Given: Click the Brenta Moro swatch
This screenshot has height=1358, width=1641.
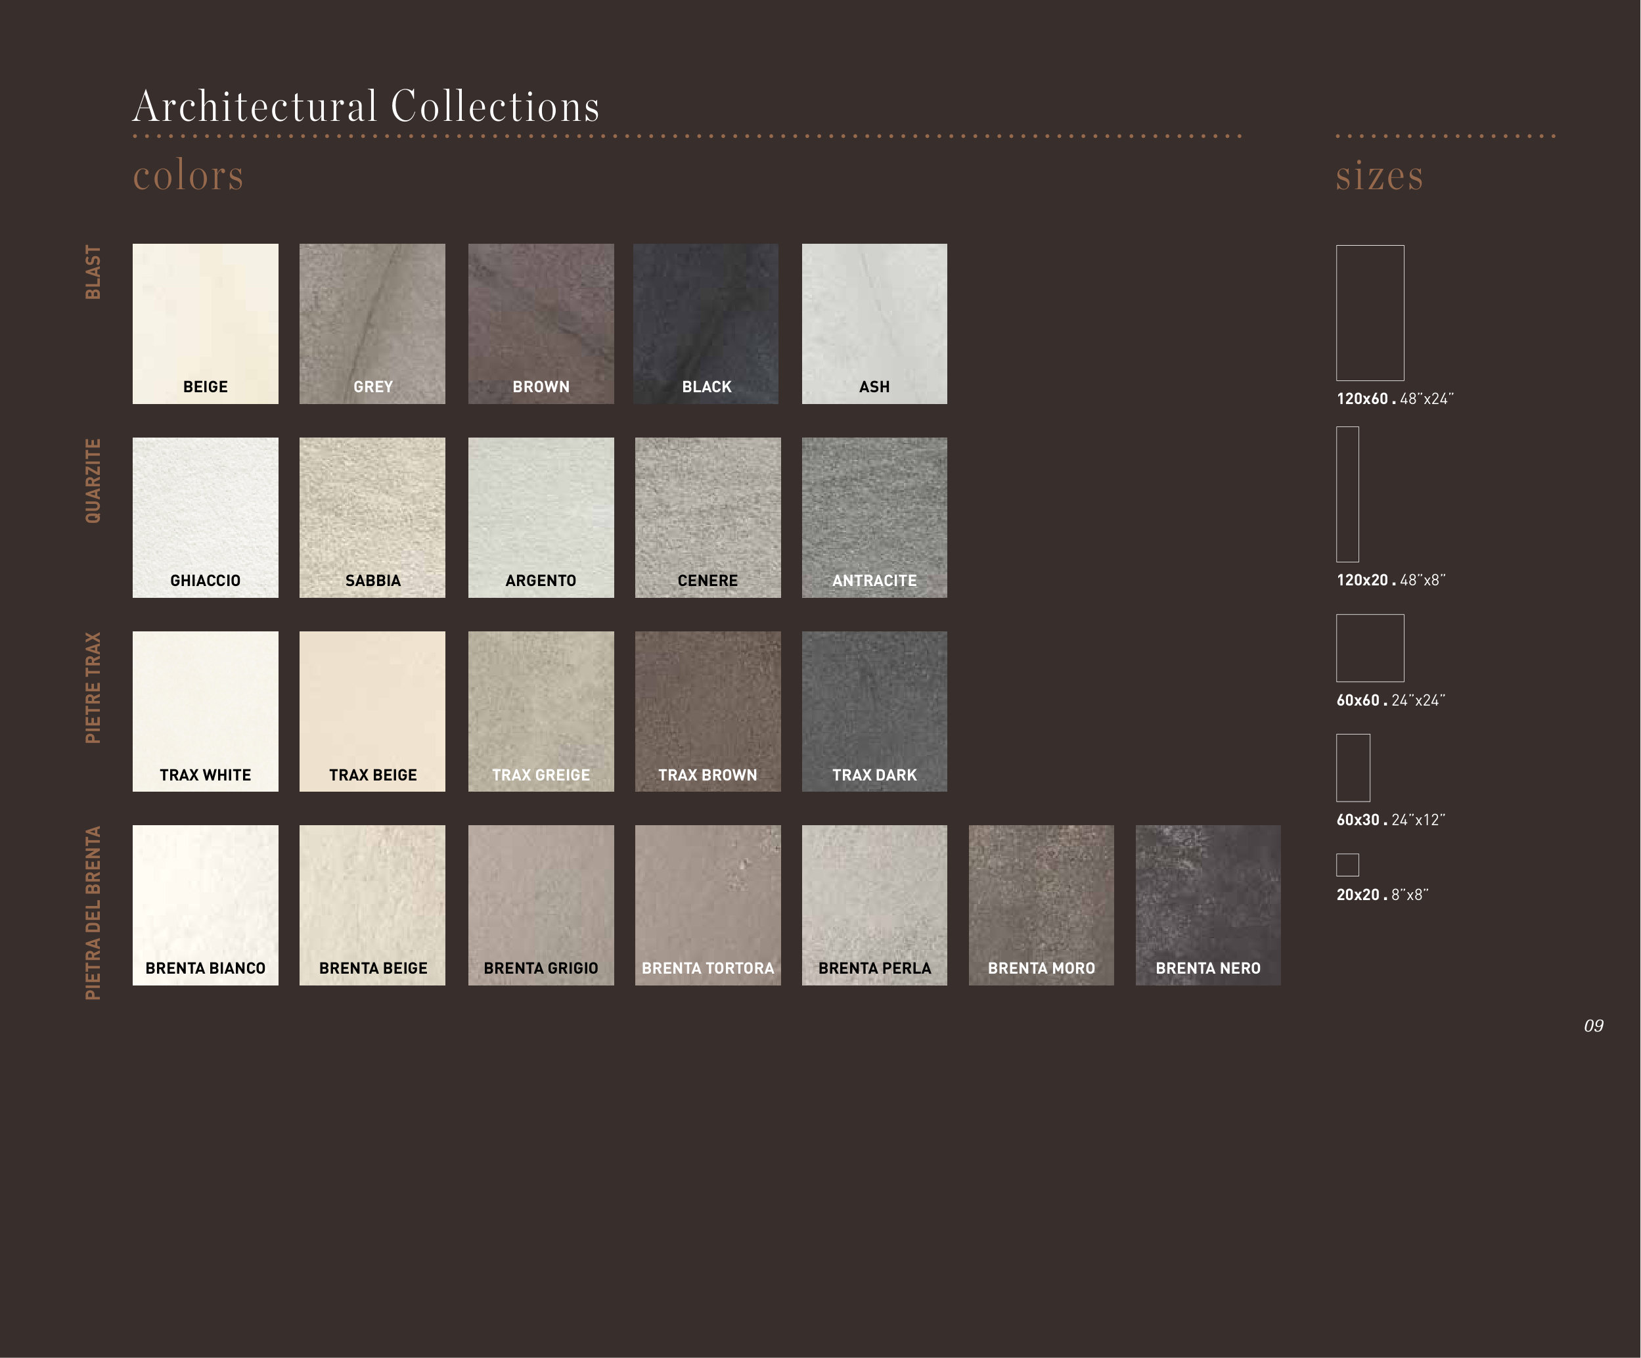Looking at the screenshot, I should point(1041,905).
